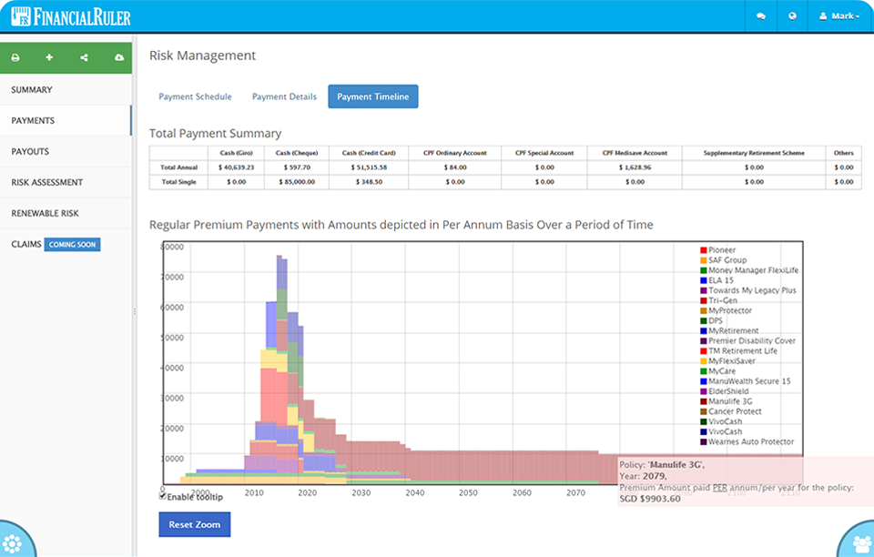Click the Reset Zoom button
This screenshot has width=874, height=557.
[195, 525]
